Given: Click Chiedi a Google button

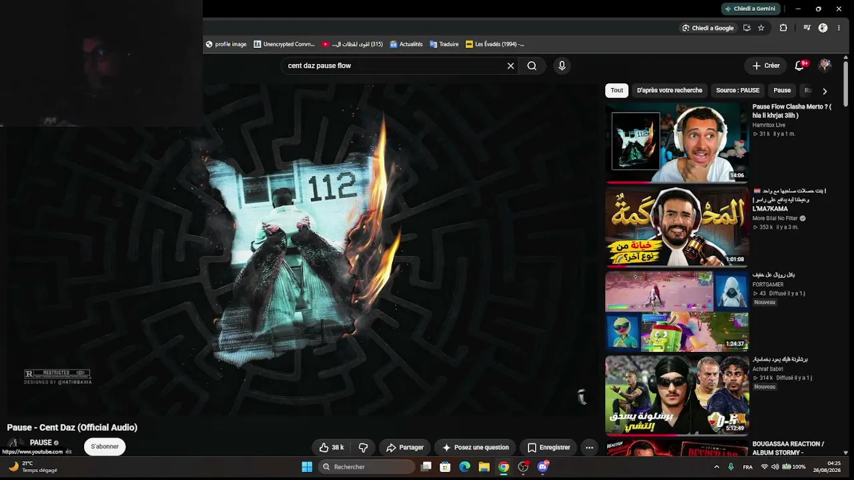Looking at the screenshot, I should (708, 28).
